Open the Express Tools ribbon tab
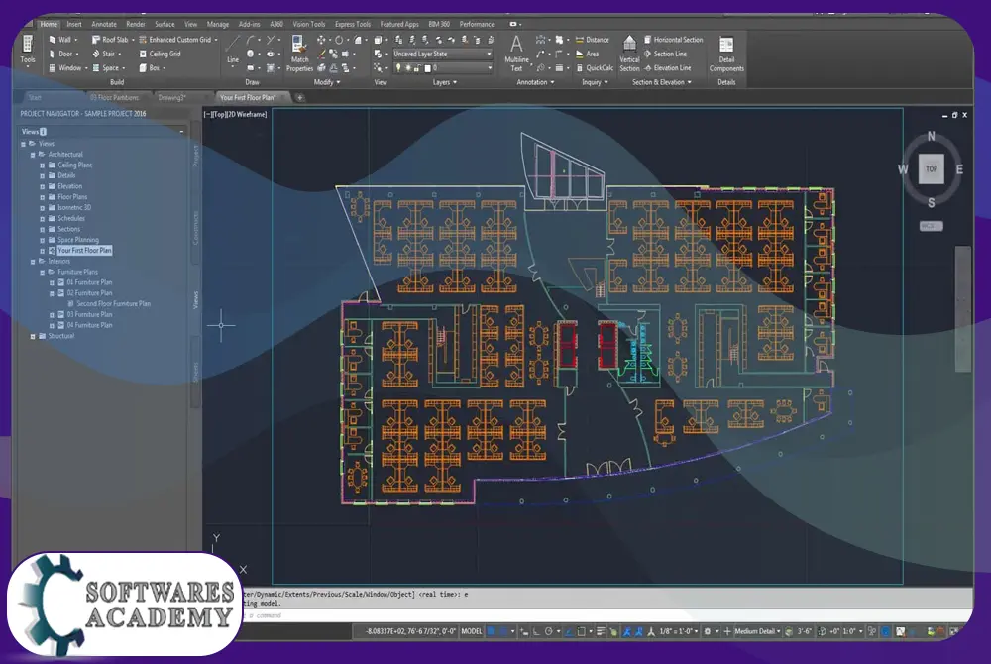Viewport: 991px width, 664px height. [353, 24]
